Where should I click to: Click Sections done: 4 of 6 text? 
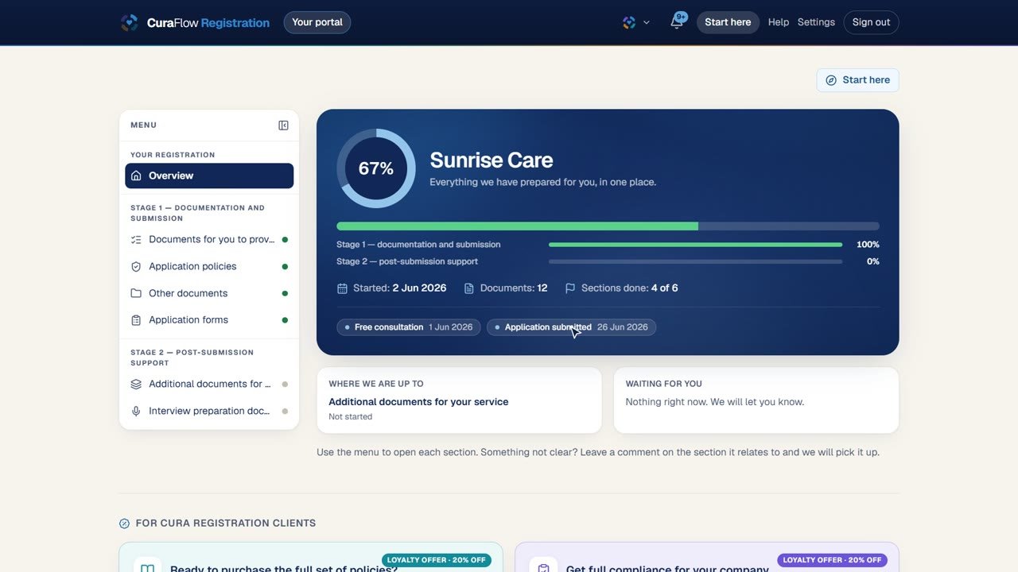click(630, 288)
